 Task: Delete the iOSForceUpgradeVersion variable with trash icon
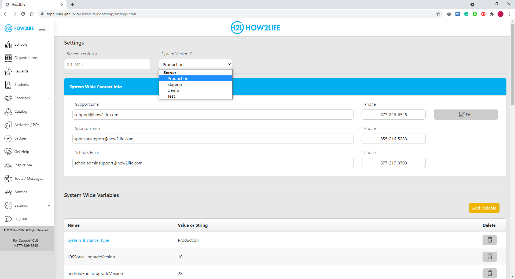490,257
